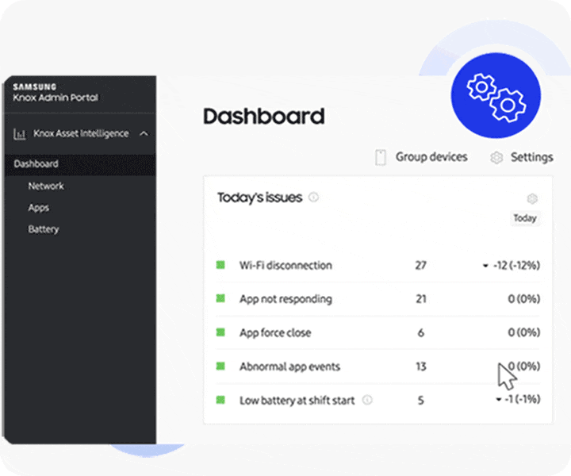Click the green square for Abnormal app events
571x476 pixels.
pyautogui.click(x=220, y=366)
